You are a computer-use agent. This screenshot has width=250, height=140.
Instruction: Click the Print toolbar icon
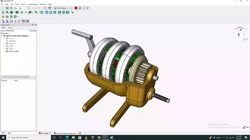pyautogui.click(x=16, y=8)
